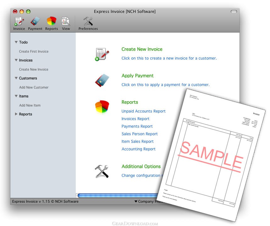Click 'Click on this to create a new invoice' link
Screen dimensions: 270x226
coord(169,58)
